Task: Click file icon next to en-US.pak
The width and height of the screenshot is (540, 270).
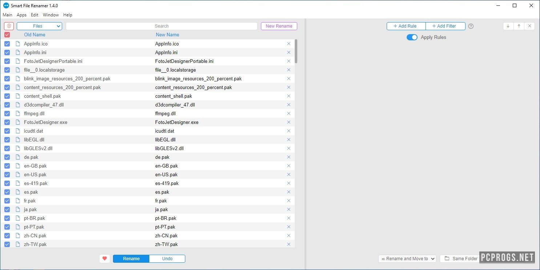Action: coord(17,174)
